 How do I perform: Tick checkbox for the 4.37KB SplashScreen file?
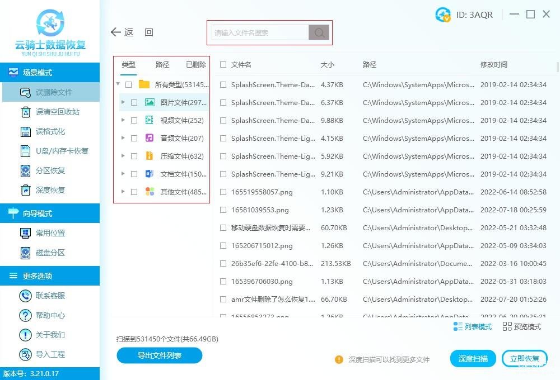[x=223, y=85]
